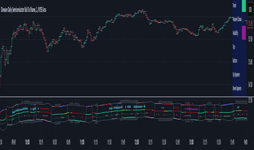The height and width of the screenshot is (150, 254).
Task: Click the 13:00 time axis label
Action: 191,142
